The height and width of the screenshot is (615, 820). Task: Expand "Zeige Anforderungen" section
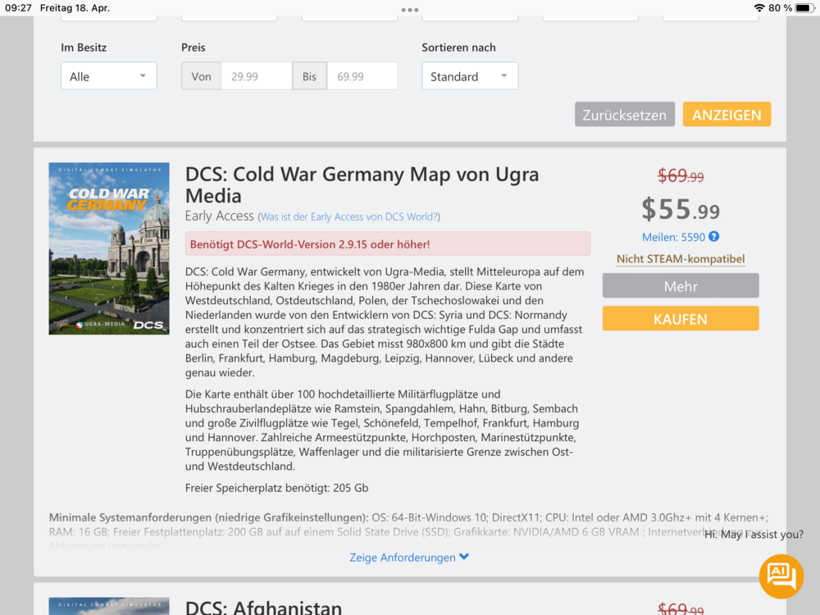tap(409, 558)
